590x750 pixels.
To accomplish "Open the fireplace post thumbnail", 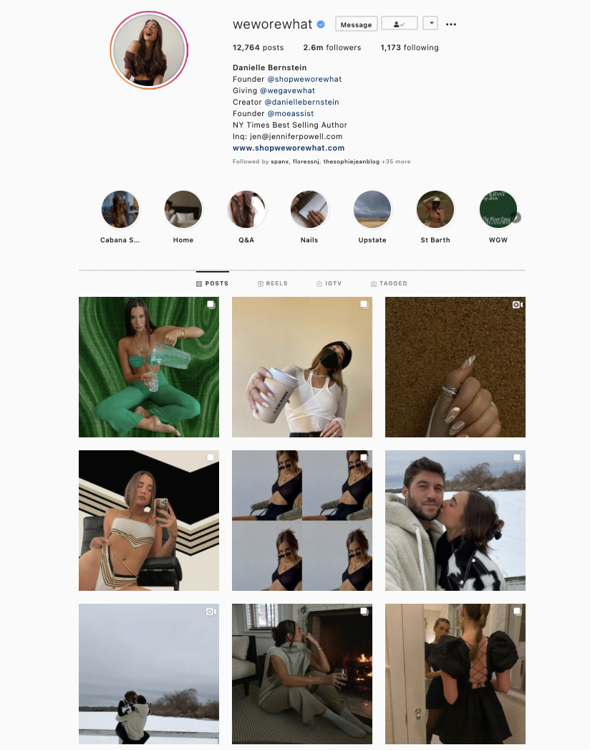I will coord(302,673).
